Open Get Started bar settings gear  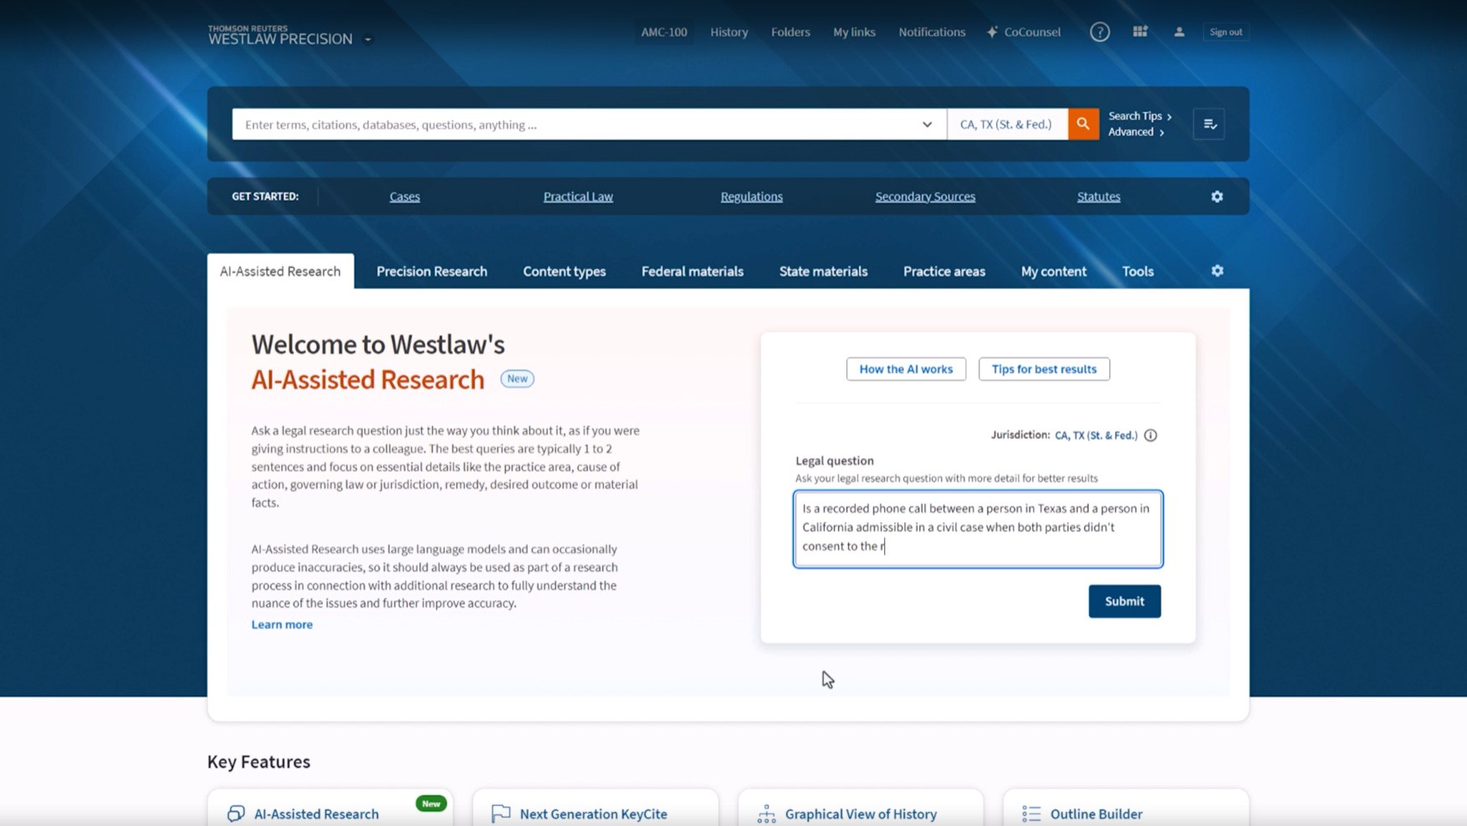1217,196
